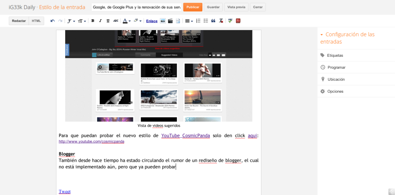This screenshot has width=395, height=195.
Task: Click the Undo arrow icon
Action: pos(53,21)
